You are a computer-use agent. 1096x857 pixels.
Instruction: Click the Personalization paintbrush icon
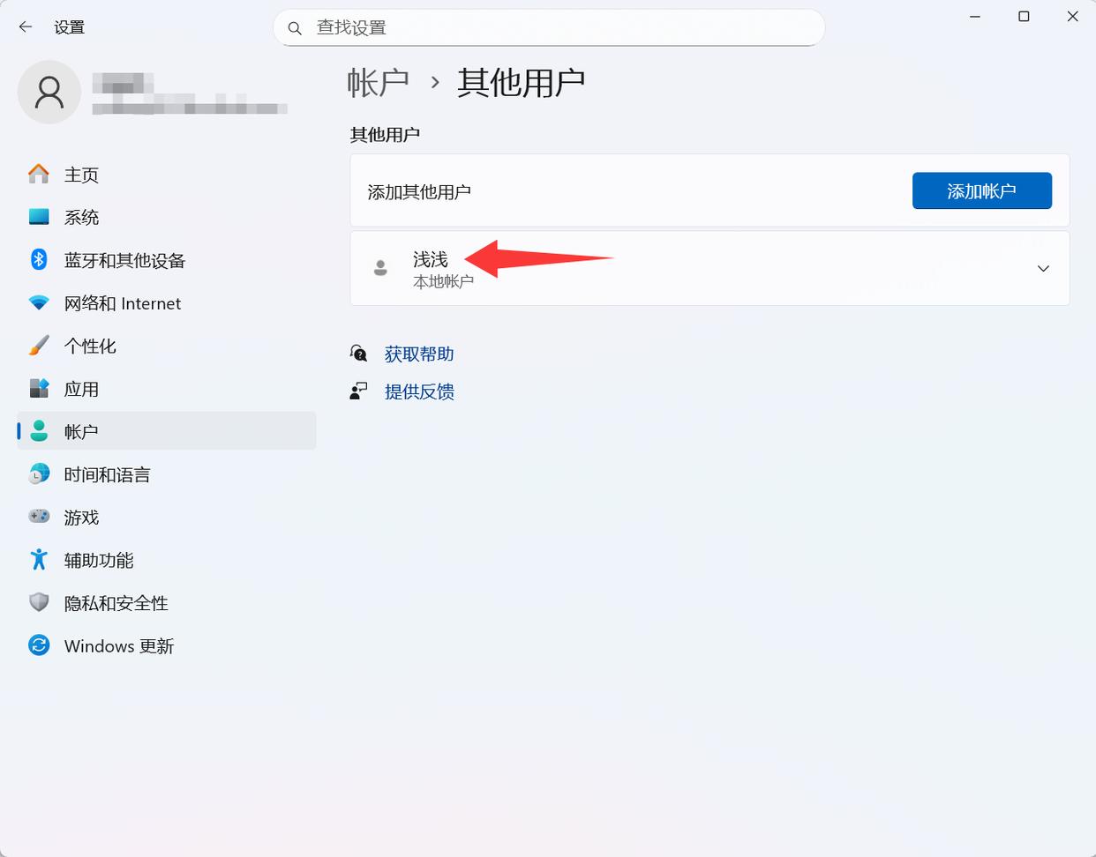click(39, 346)
